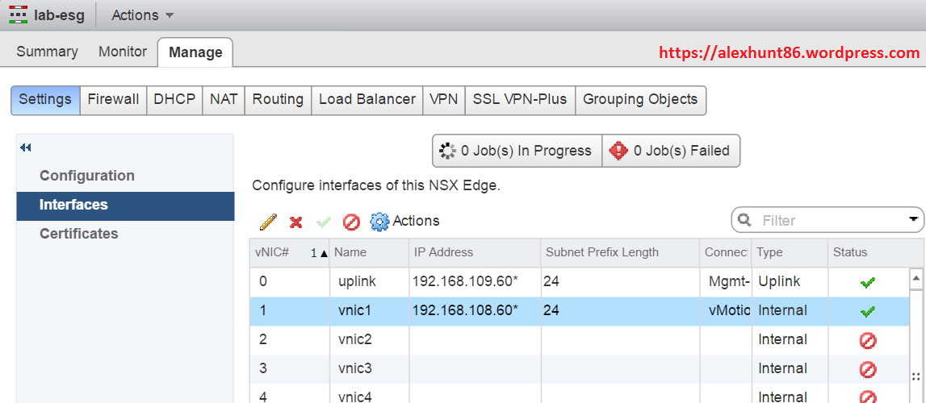The width and height of the screenshot is (926, 403).
Task: Click the pencil edit interface icon
Action: pyautogui.click(x=268, y=221)
